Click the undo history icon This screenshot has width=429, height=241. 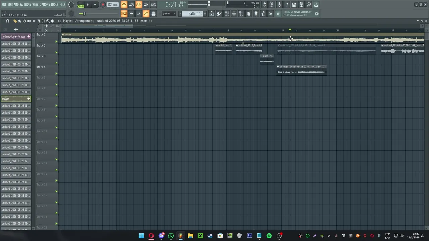(264, 5)
